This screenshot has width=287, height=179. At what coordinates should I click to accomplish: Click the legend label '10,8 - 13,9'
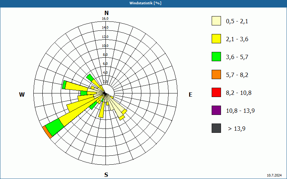pos(240,111)
